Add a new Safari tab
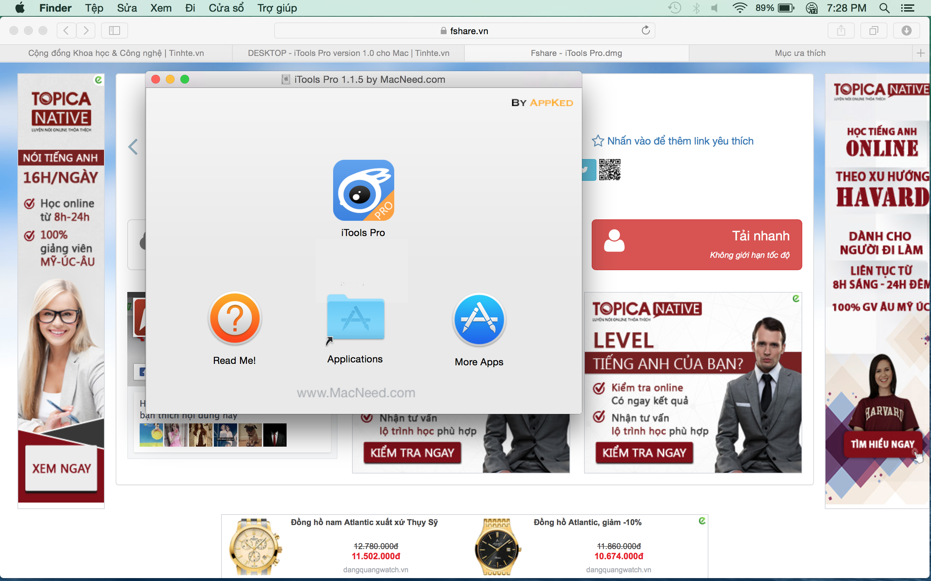The image size is (931, 581). (x=920, y=53)
